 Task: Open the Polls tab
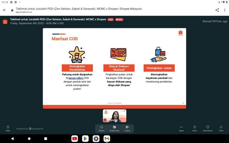[194, 128]
